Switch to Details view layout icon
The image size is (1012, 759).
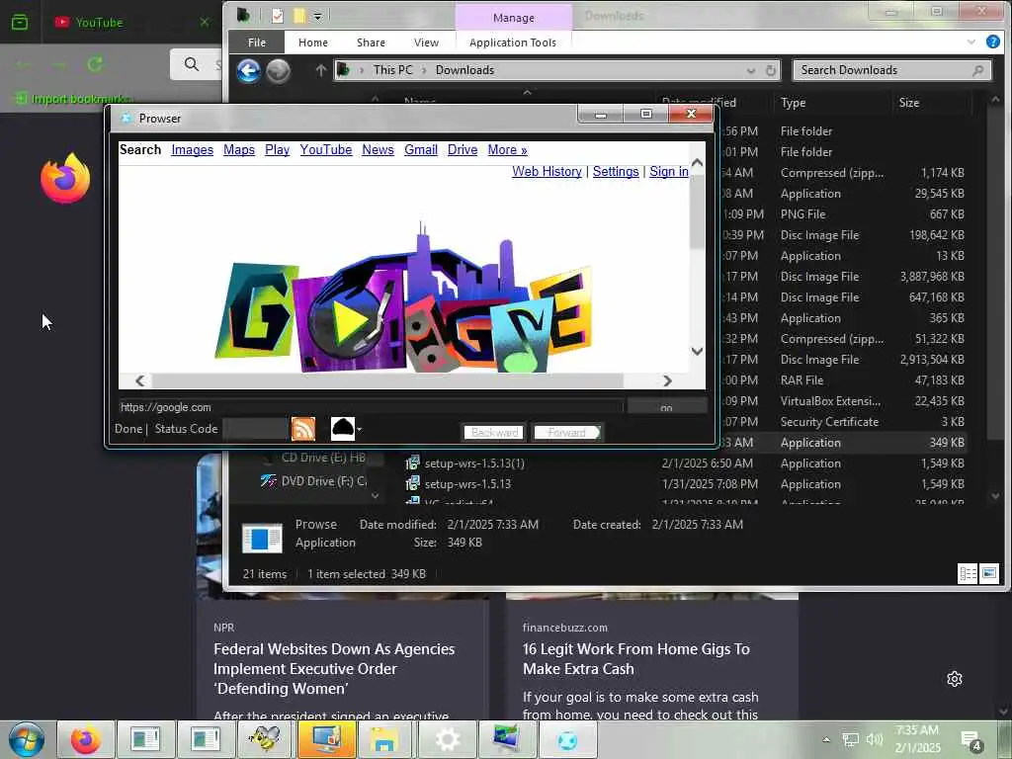coord(968,573)
